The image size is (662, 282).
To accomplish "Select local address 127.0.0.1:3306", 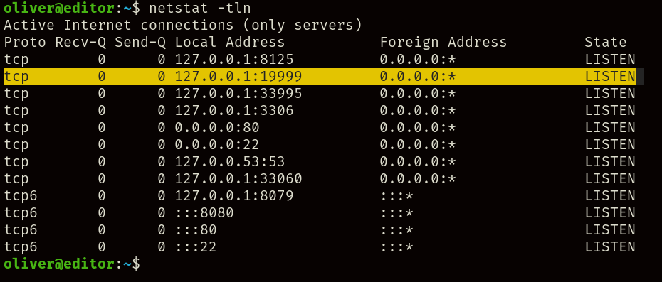I will (x=234, y=110).
